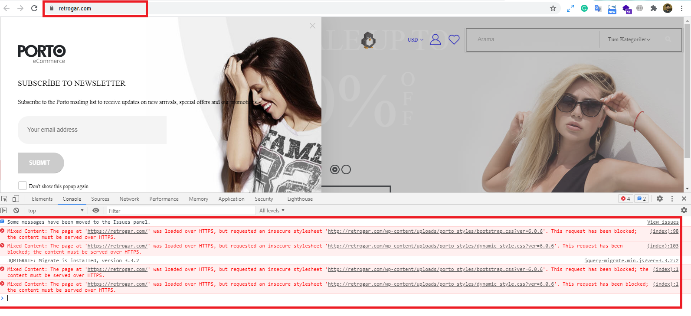This screenshot has height=316, width=691.
Task: Click the penguin logo on the site header
Action: click(x=369, y=40)
